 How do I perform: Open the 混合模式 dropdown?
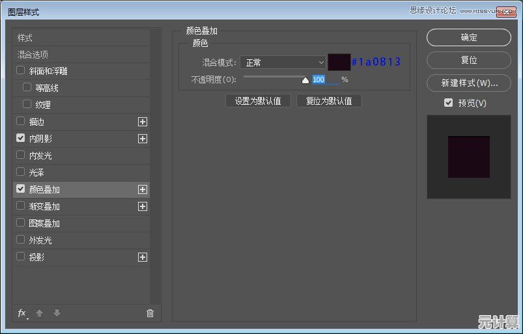(x=283, y=63)
